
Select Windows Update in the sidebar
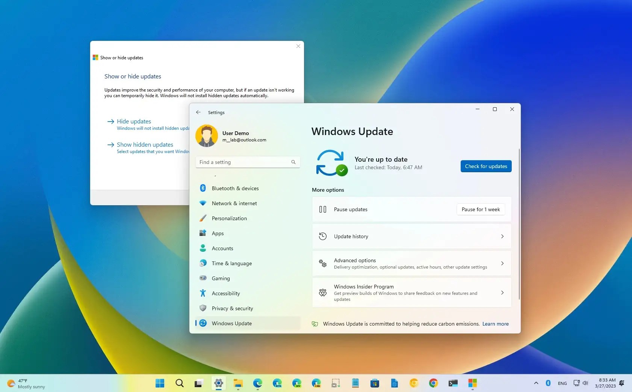pos(231,323)
